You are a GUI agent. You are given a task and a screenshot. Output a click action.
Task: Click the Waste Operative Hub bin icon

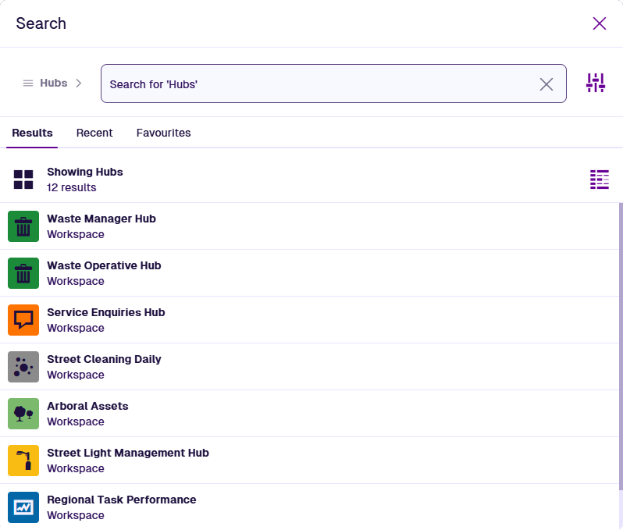tap(23, 273)
